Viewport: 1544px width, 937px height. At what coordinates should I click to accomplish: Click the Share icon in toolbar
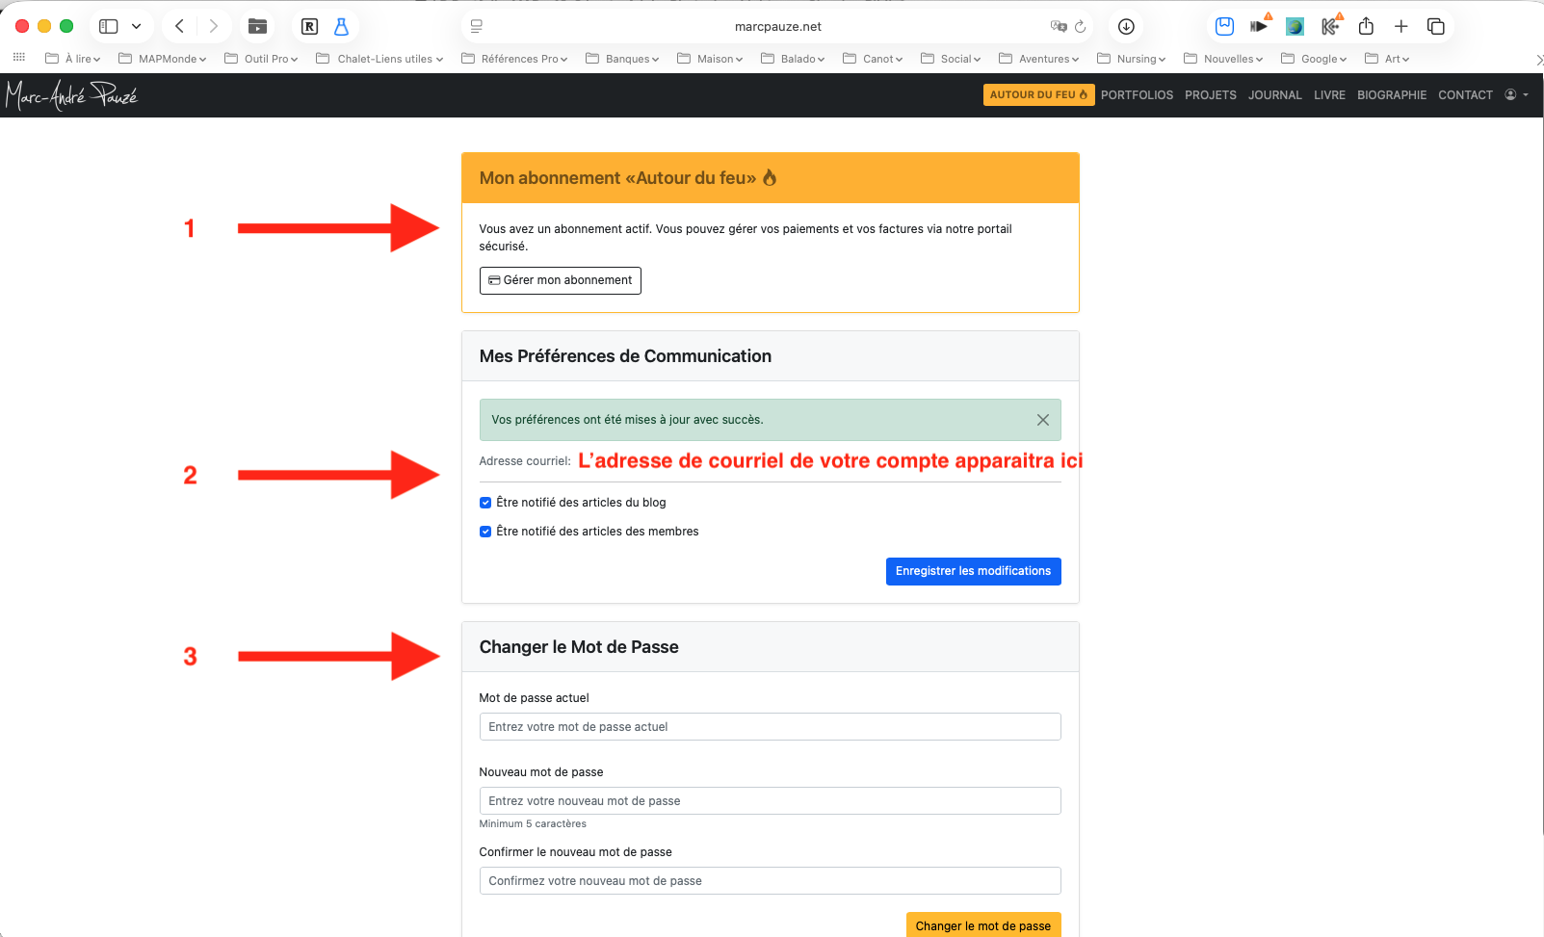point(1366,26)
